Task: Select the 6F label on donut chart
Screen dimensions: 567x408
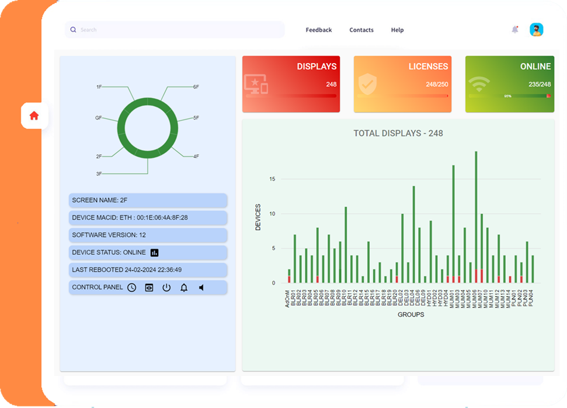Action: pyautogui.click(x=196, y=87)
